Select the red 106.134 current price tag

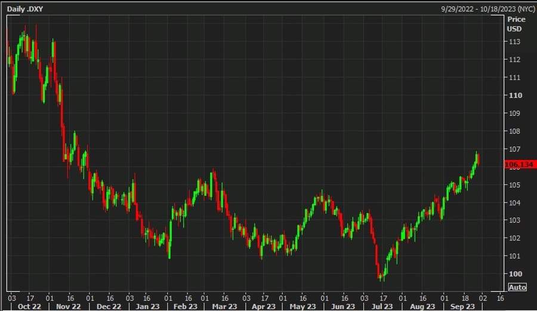[518, 165]
